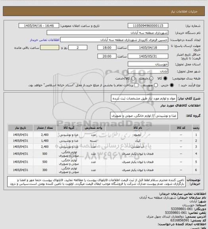Click the response deadline date 1405/04/18
The width and height of the screenshot is (208, 229).
tap(148, 48)
